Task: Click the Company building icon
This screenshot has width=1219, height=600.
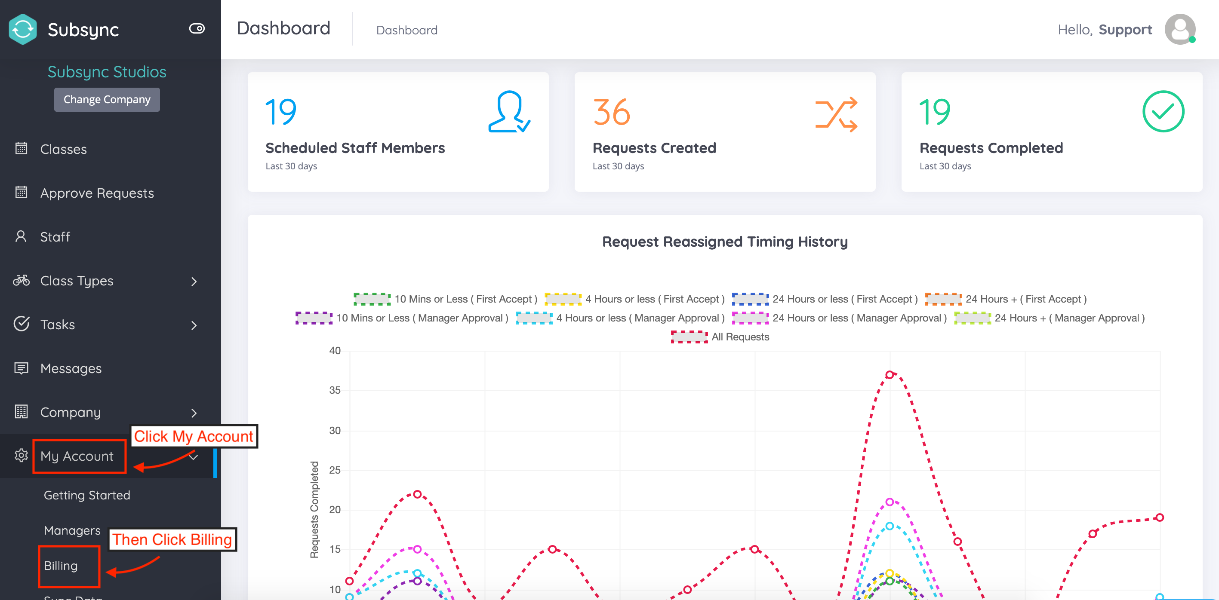Action: coord(22,412)
